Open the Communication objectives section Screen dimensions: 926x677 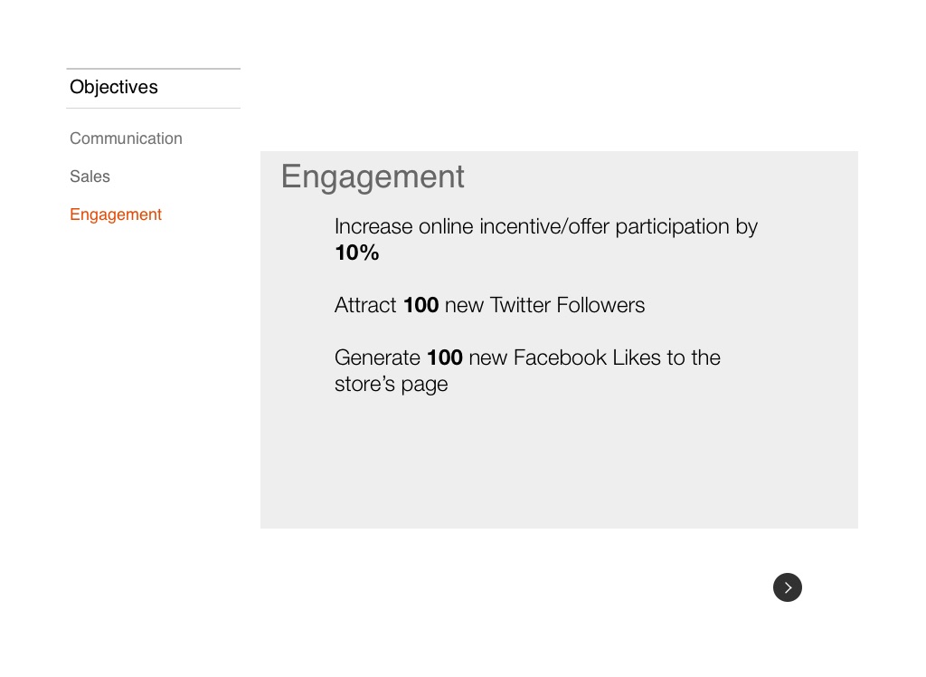point(126,138)
